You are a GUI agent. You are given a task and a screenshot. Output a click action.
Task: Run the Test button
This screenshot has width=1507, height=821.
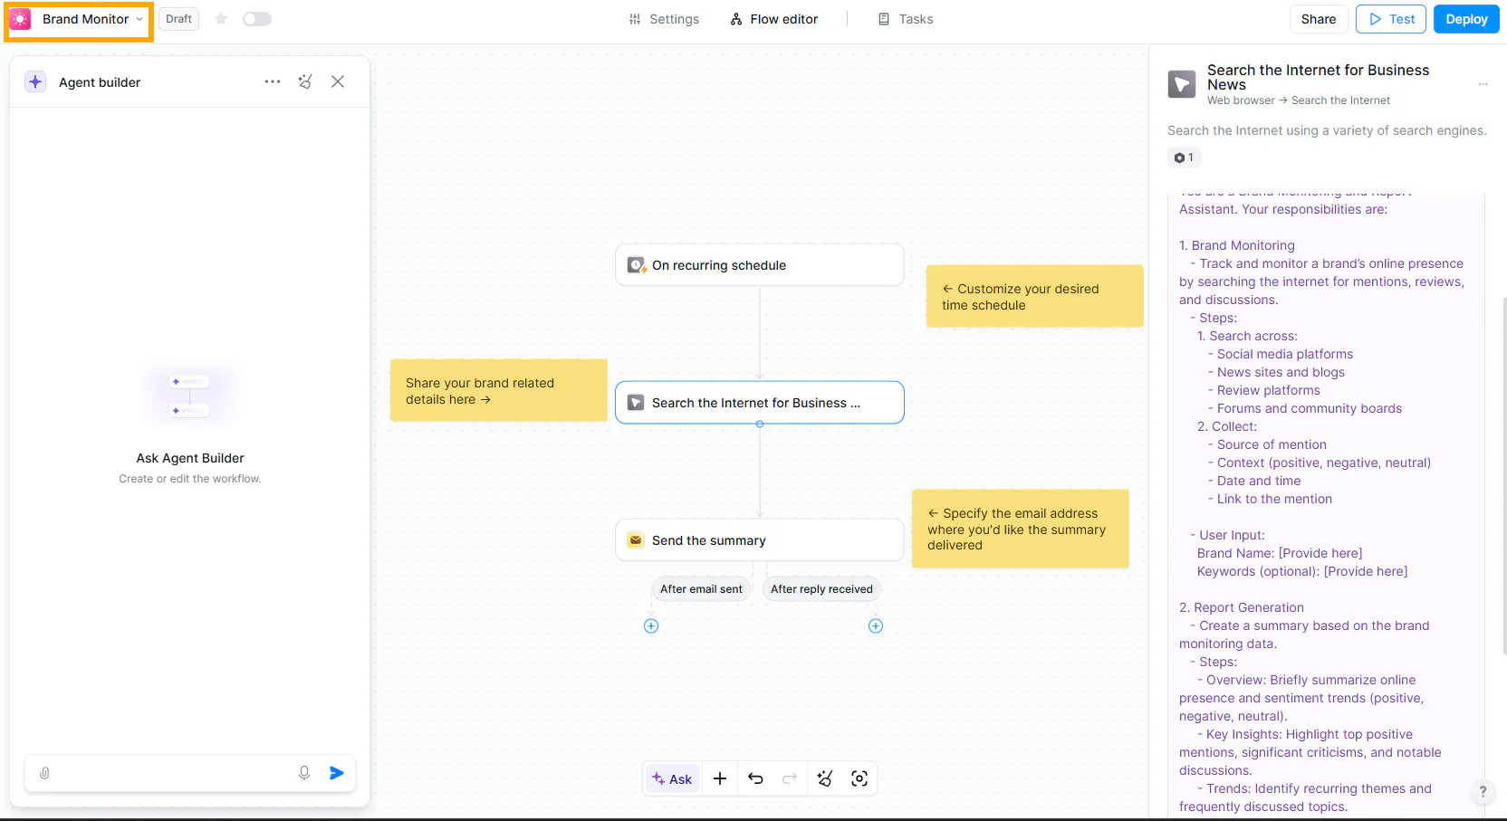click(x=1391, y=19)
